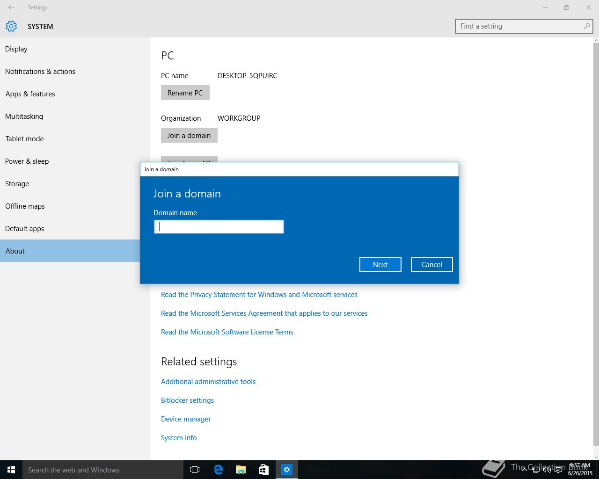Viewport: 599px width, 479px height.
Task: Click the Find a setting search box
Action: [x=519, y=26]
